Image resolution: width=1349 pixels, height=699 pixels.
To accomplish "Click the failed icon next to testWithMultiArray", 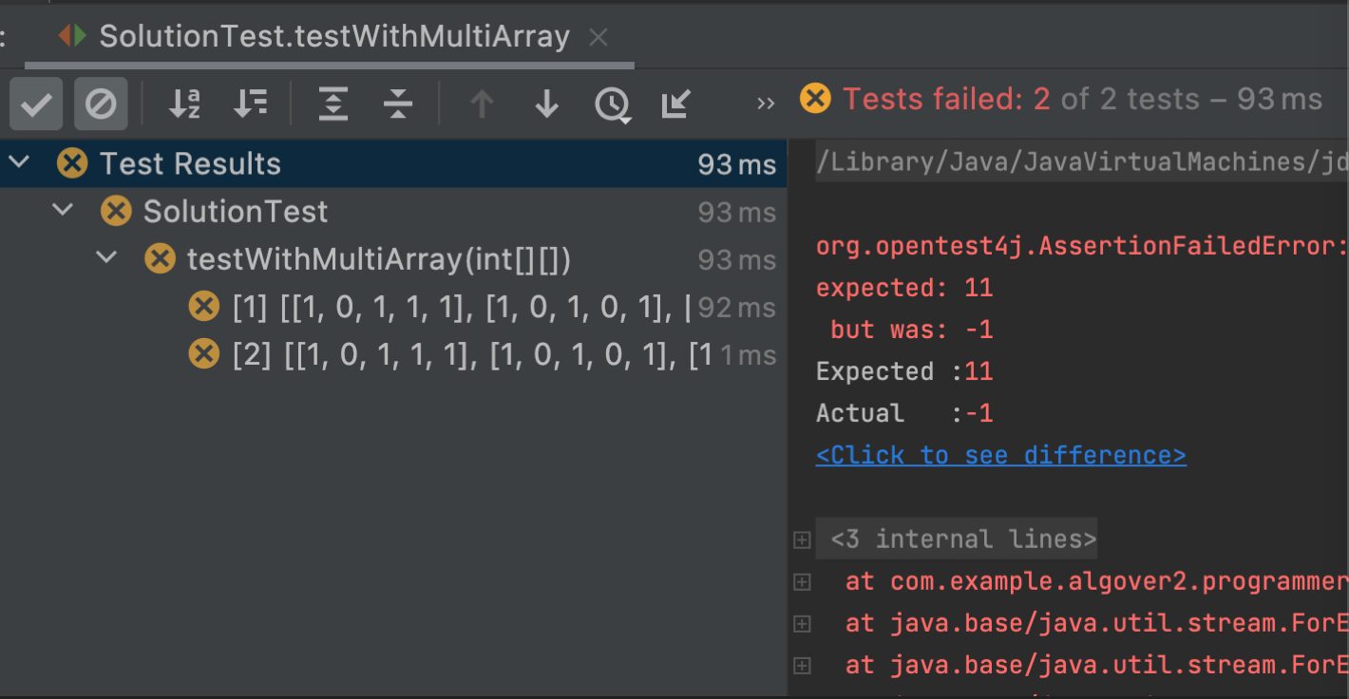I will 160,258.
